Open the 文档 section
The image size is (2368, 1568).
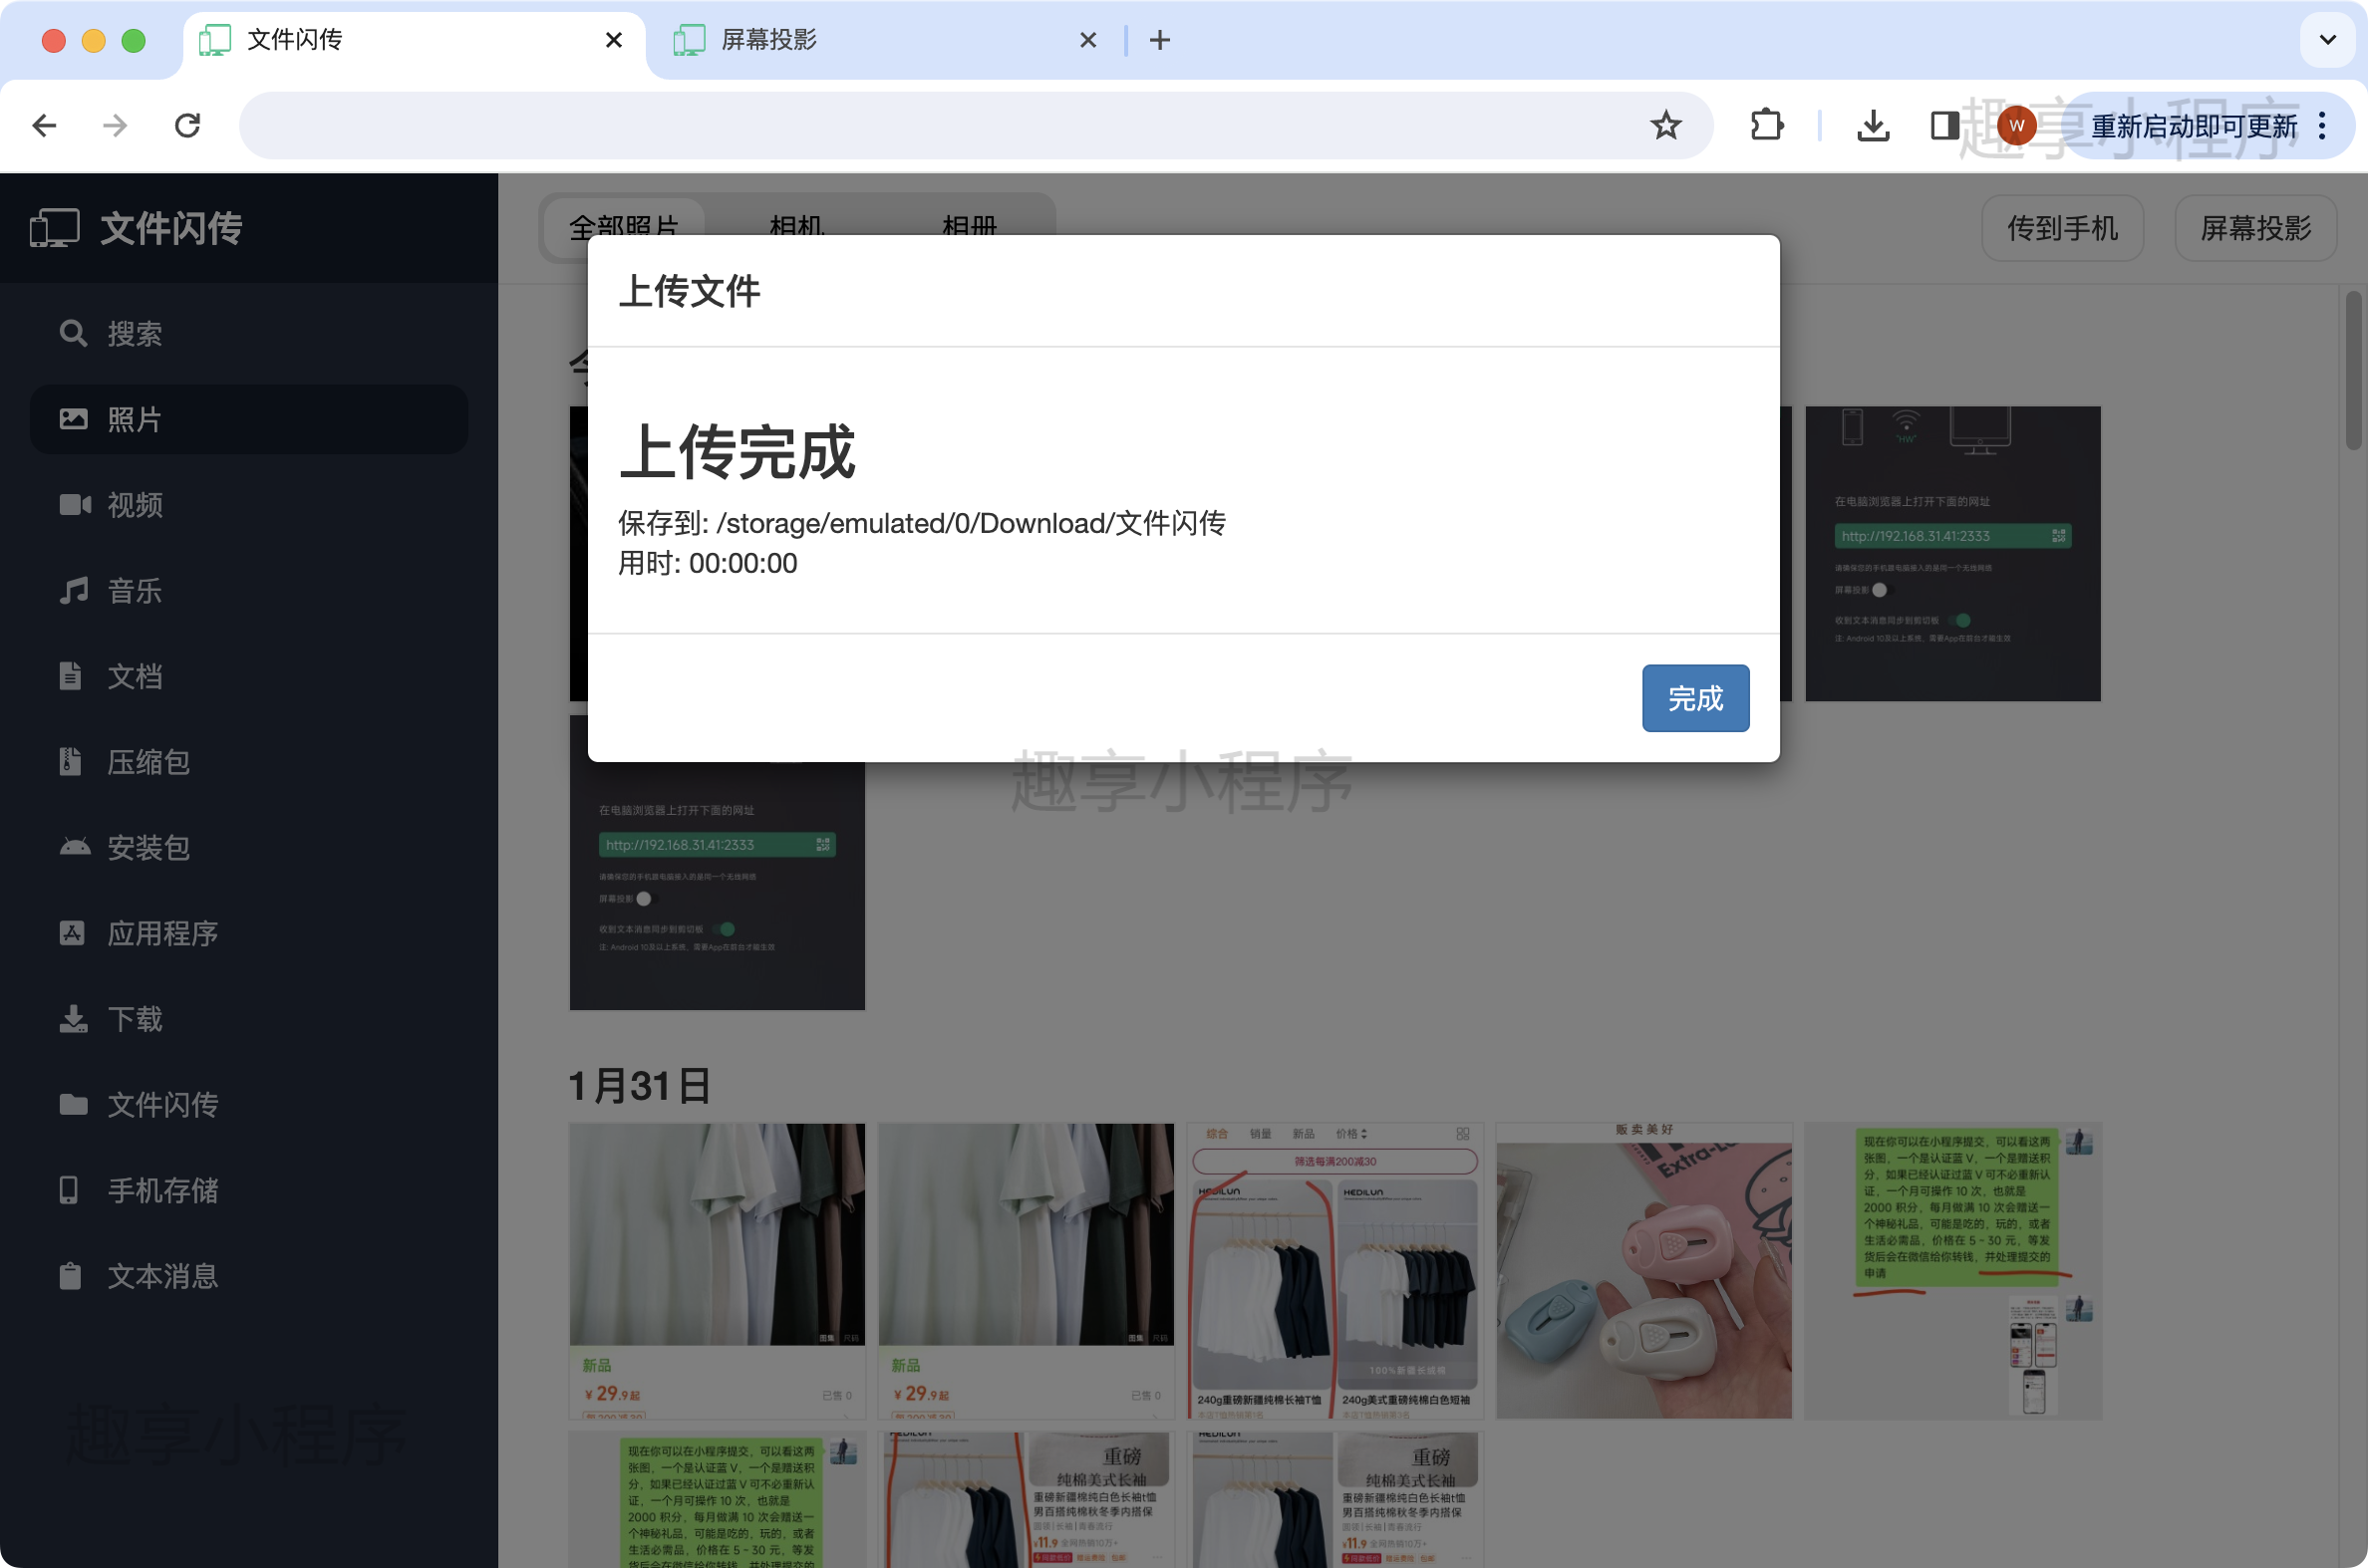[249, 676]
